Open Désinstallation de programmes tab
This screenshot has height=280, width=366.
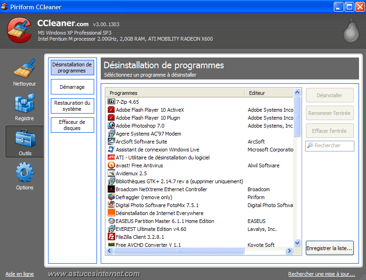point(72,67)
